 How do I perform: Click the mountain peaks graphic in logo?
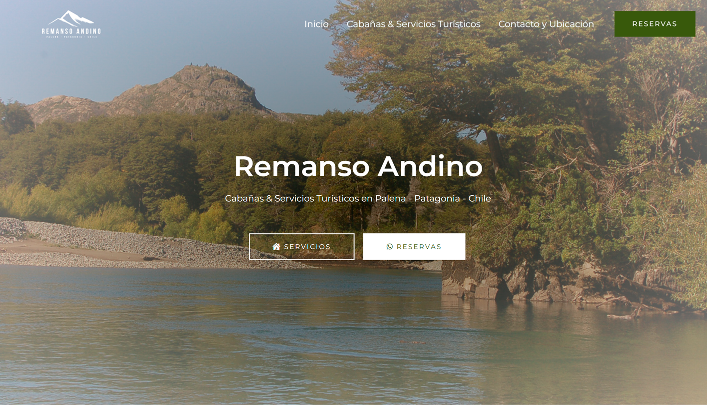pyautogui.click(x=71, y=18)
